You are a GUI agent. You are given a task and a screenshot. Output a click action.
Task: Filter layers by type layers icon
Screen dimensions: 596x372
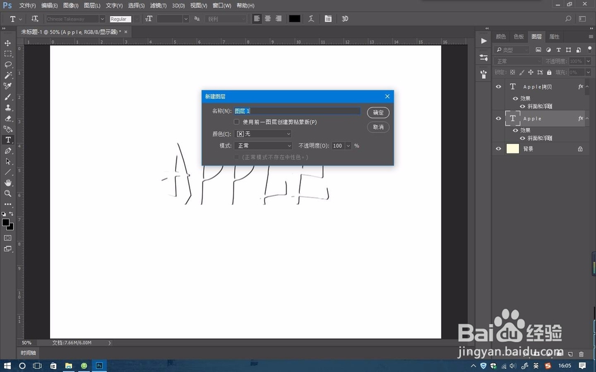(558, 50)
